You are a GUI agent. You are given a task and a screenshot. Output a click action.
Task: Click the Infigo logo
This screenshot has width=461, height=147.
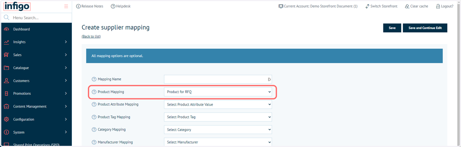[x=17, y=6]
